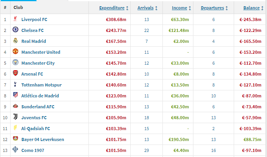Click the Arsenal FC crest icon
Viewport: 267px width, 157px height.
point(15,74)
